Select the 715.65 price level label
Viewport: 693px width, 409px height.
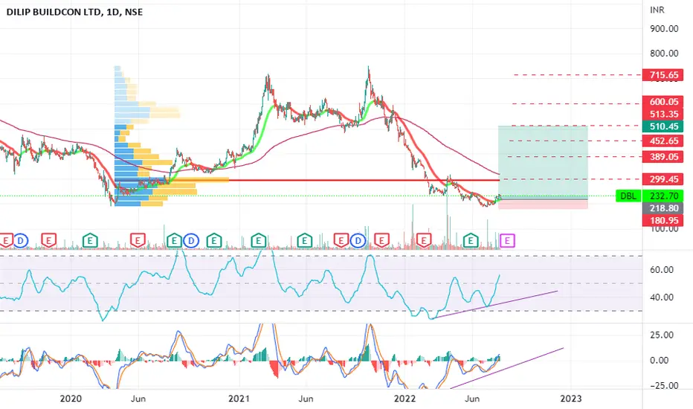(x=663, y=75)
